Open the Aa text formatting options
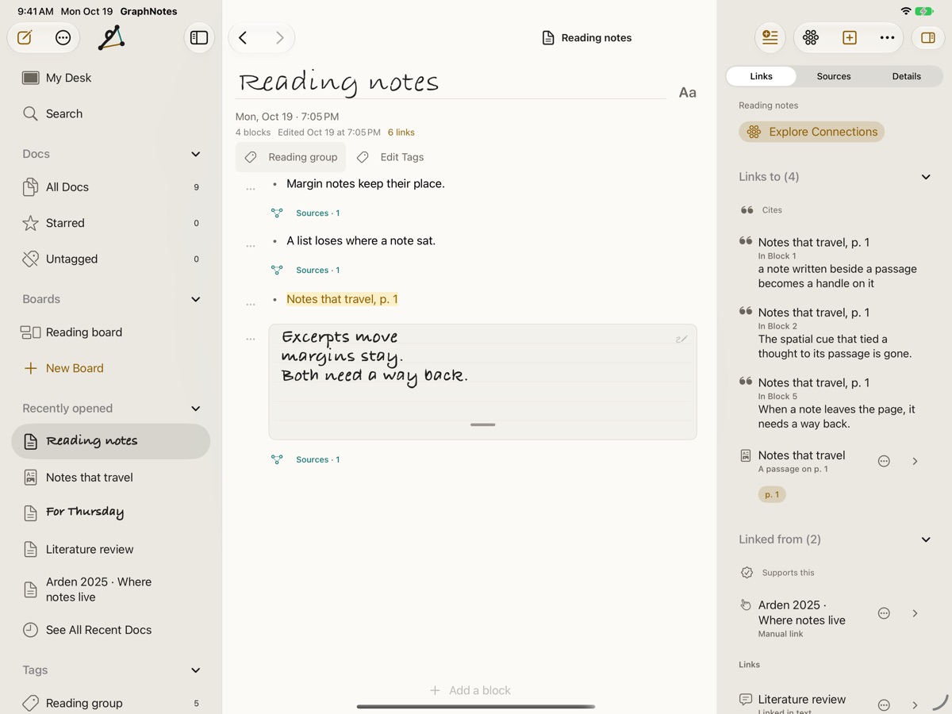Image resolution: width=952 pixels, height=714 pixels. [x=688, y=93]
